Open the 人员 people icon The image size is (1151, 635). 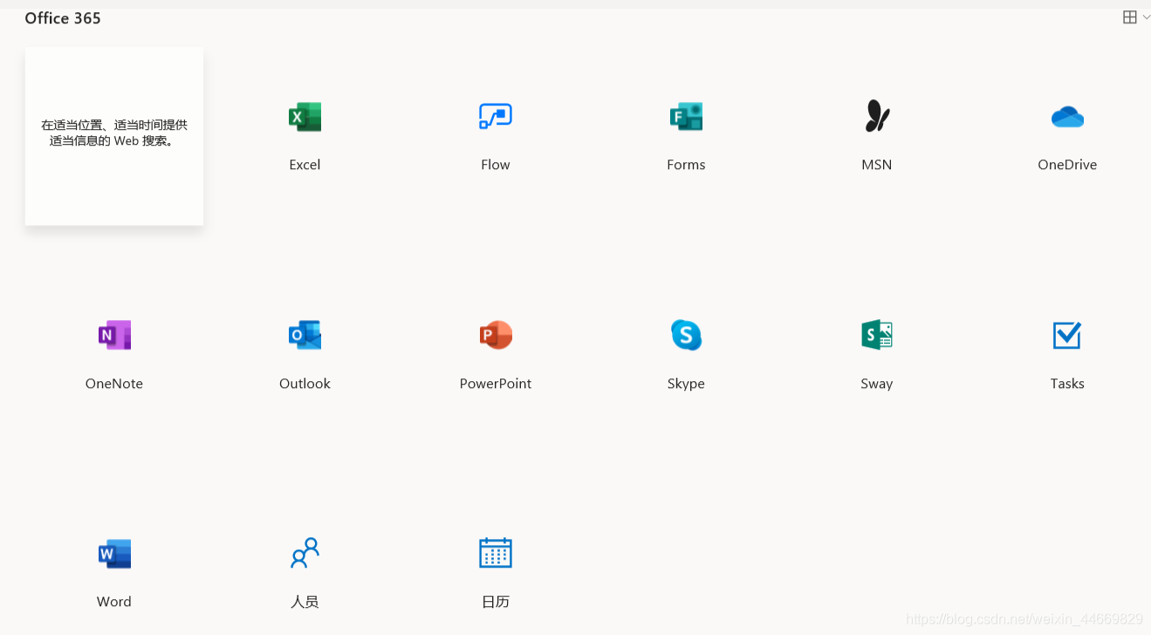coord(305,554)
